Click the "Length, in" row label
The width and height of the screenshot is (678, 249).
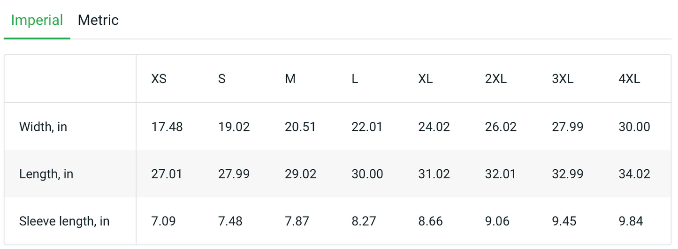[x=46, y=174]
